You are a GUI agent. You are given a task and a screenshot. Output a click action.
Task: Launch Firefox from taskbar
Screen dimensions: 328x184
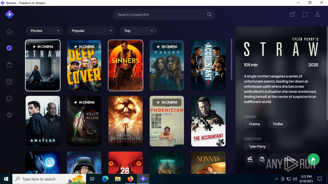[130, 179]
